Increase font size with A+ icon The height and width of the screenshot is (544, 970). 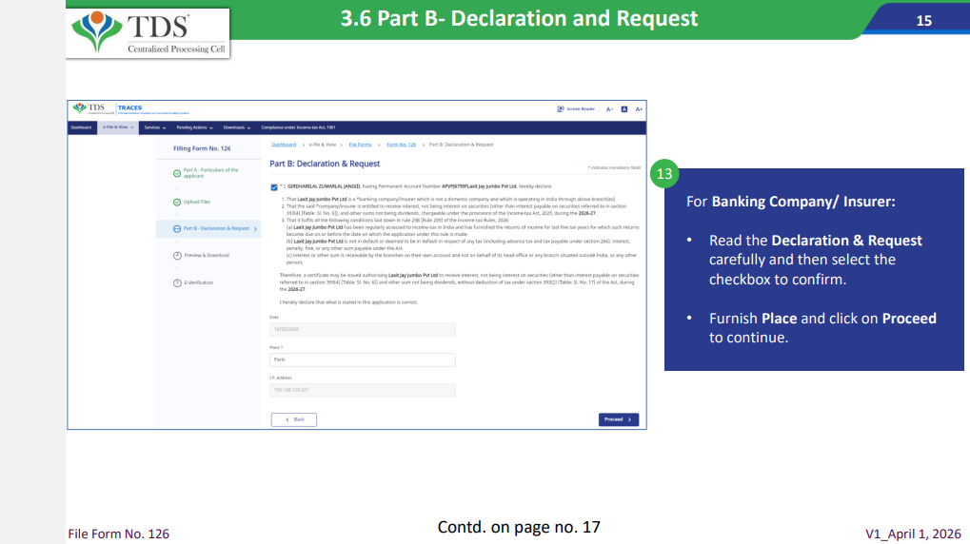[639, 109]
